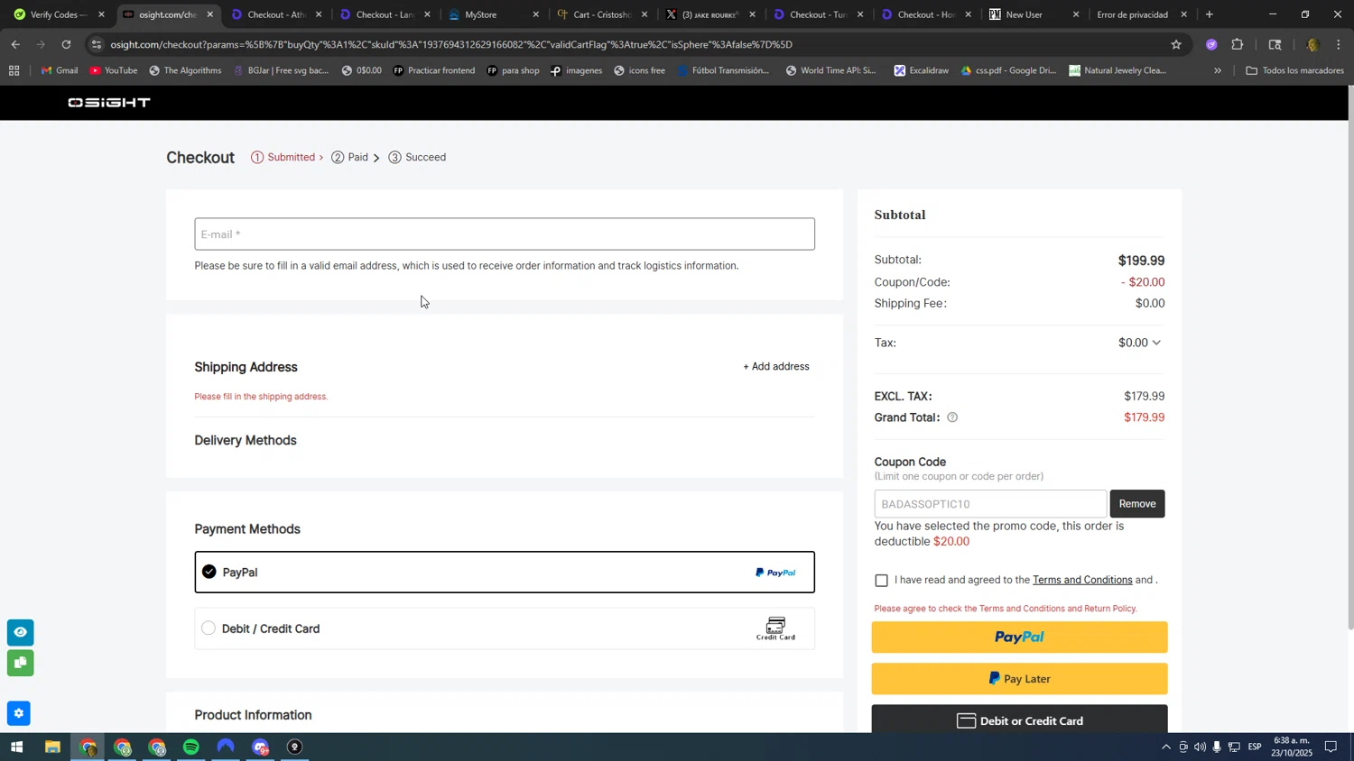Open the World Time API bookmark

point(831,70)
